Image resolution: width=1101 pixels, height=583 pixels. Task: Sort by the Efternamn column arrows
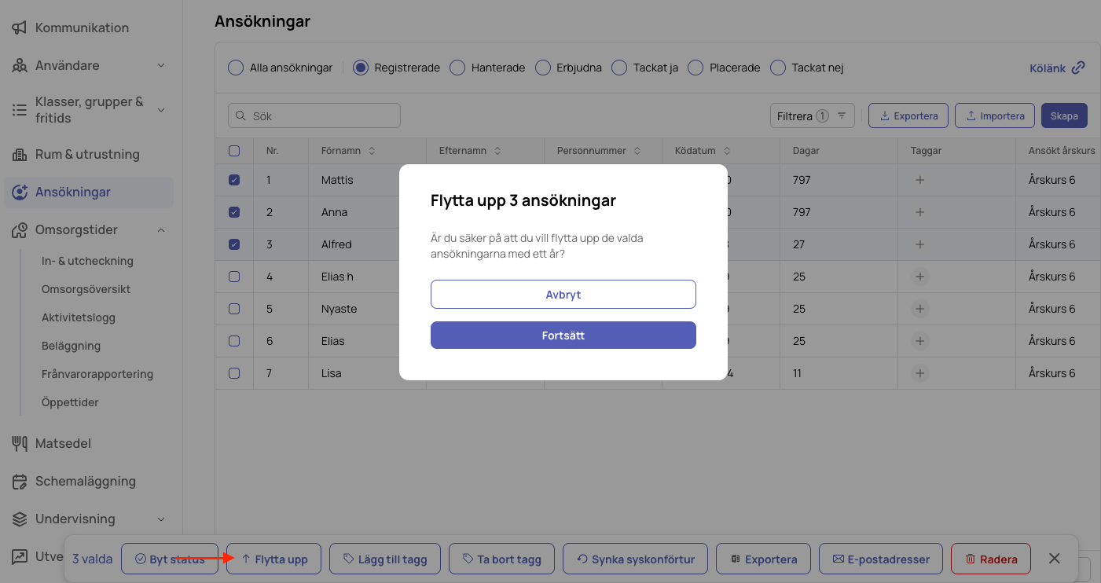[497, 150]
